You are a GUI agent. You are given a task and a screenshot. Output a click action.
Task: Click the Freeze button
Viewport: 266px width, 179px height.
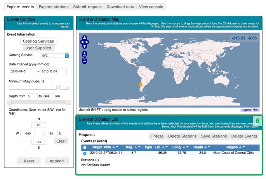(x=157, y=136)
